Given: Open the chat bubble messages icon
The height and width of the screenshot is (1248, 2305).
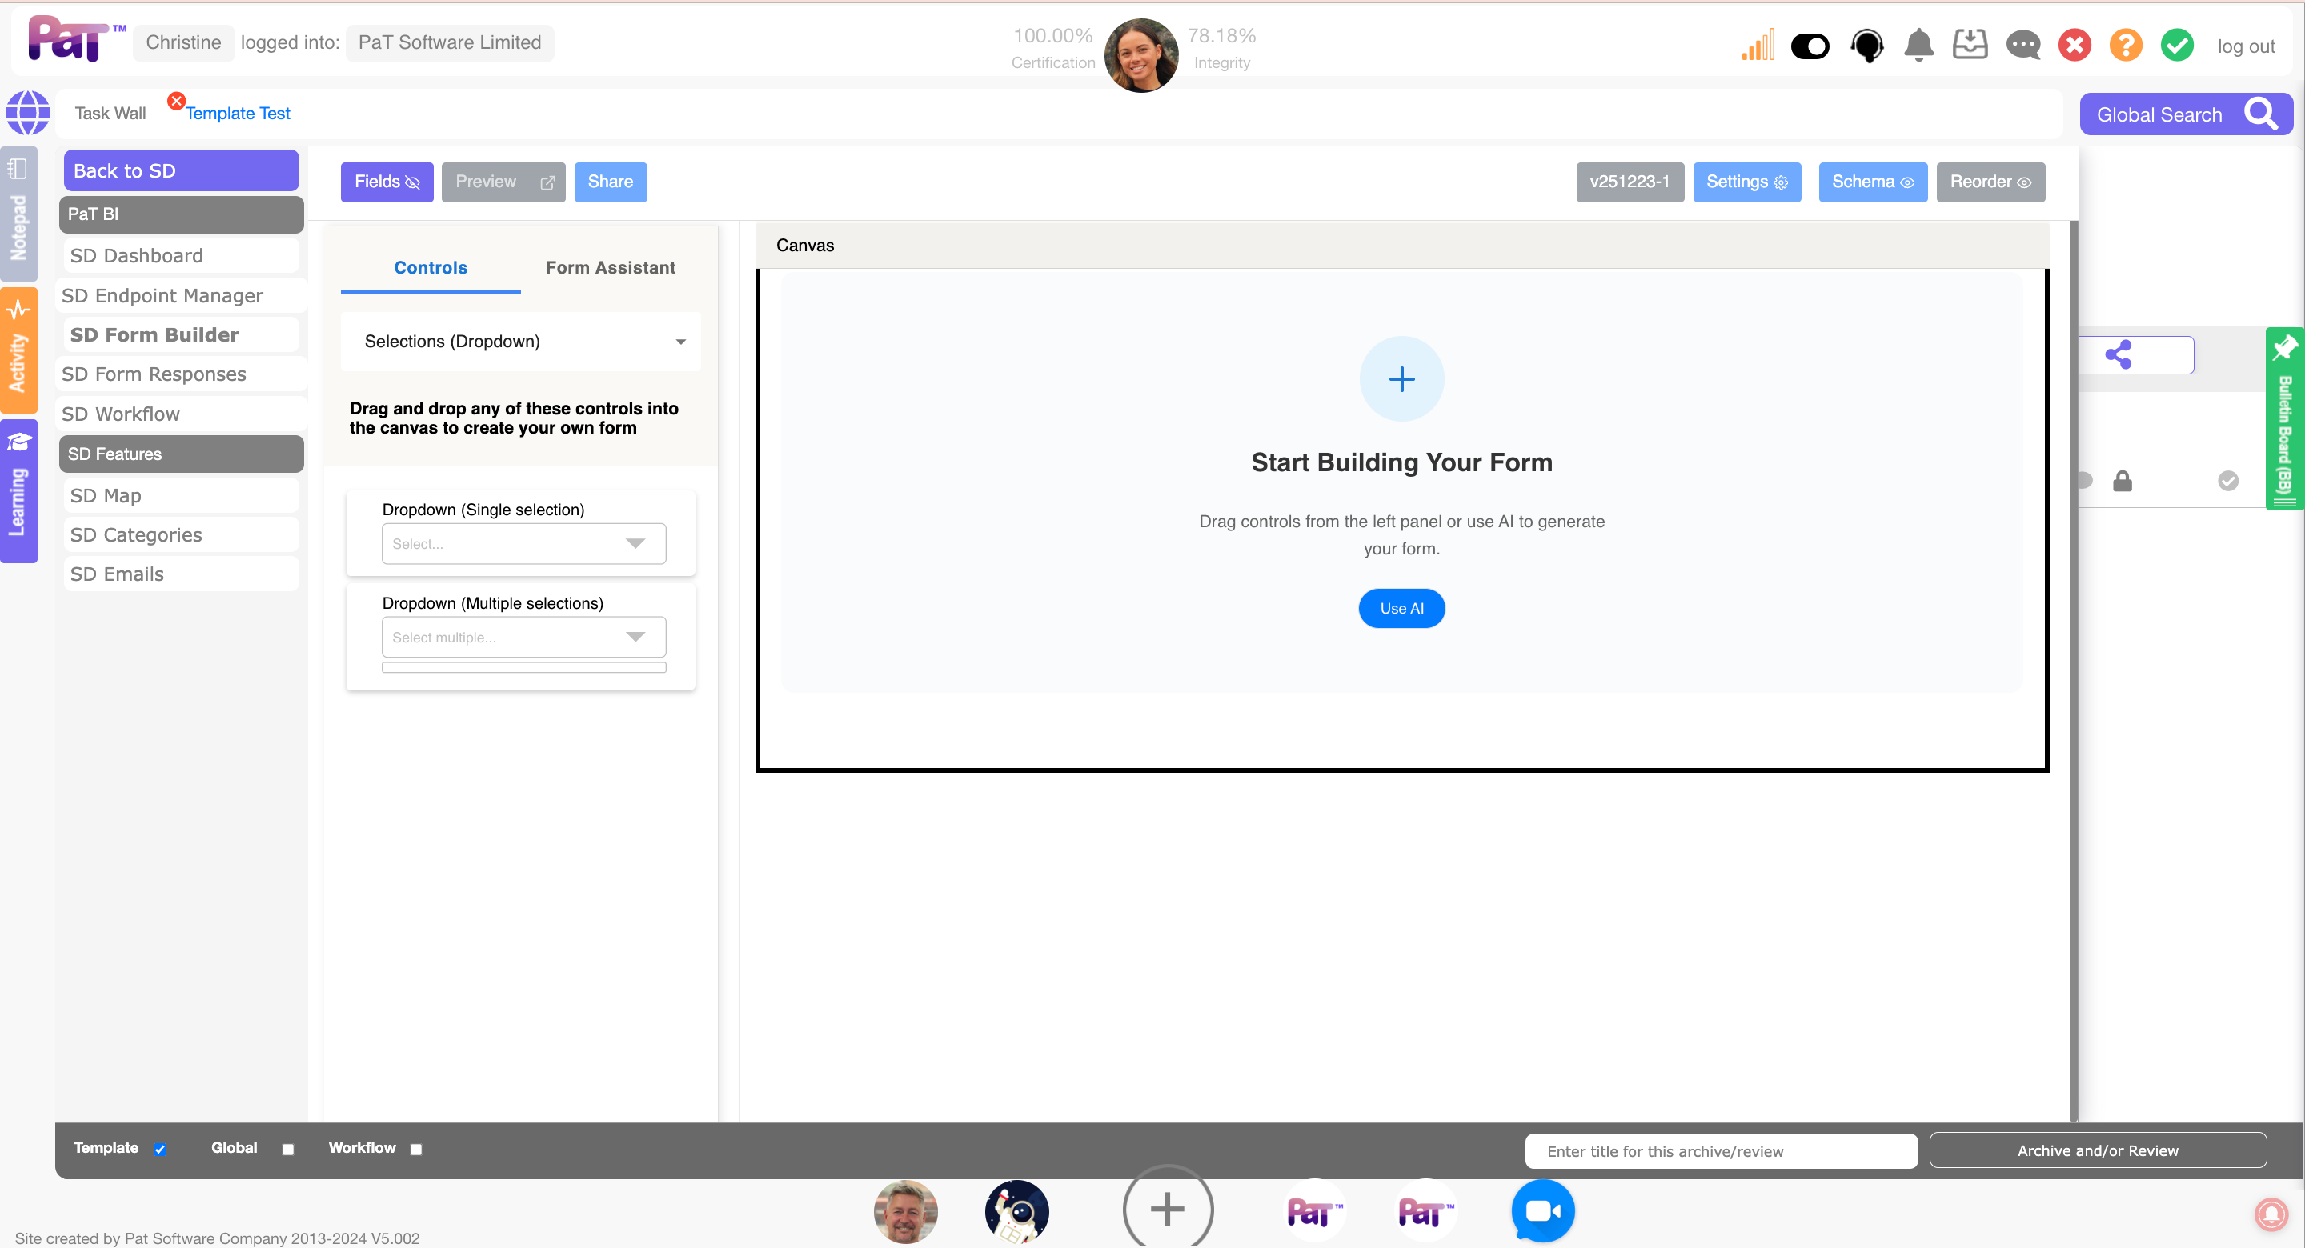Looking at the screenshot, I should pos(2022,45).
